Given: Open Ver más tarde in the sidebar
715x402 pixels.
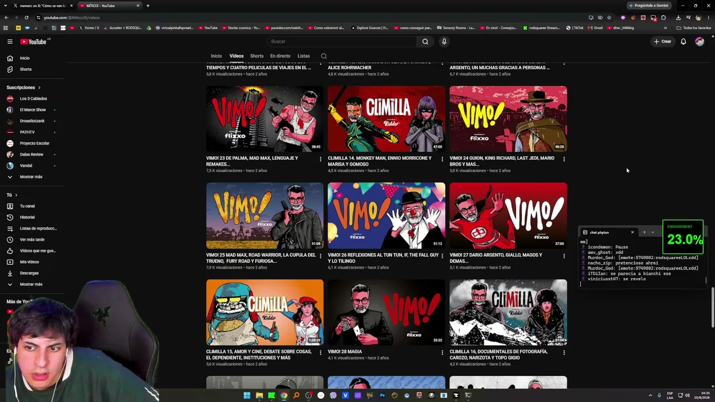Looking at the screenshot, I should (32, 240).
